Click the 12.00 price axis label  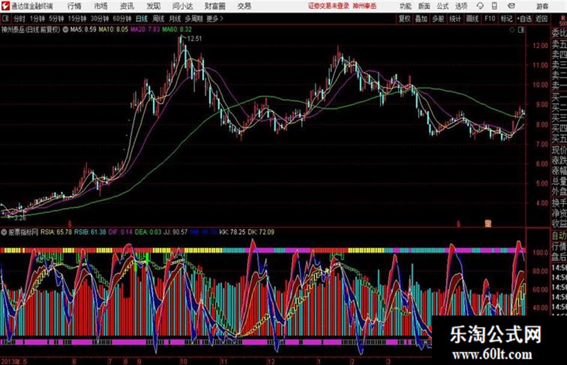click(540, 46)
